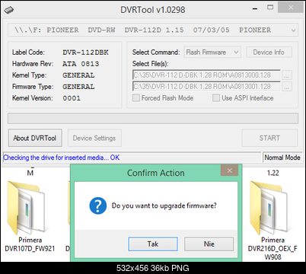Click the Device Info button
The height and width of the screenshot is (274, 306).
(269, 53)
